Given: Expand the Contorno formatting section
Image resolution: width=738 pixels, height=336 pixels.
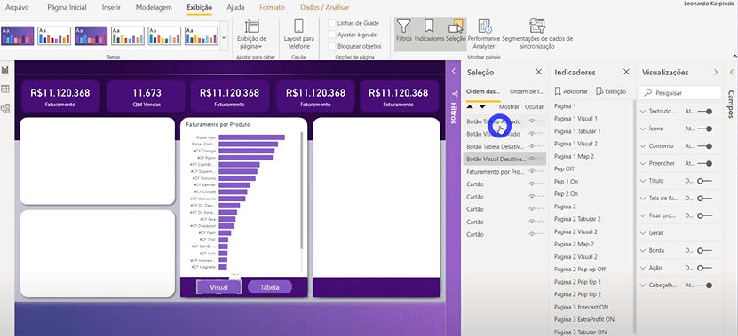Looking at the screenshot, I should [643, 146].
